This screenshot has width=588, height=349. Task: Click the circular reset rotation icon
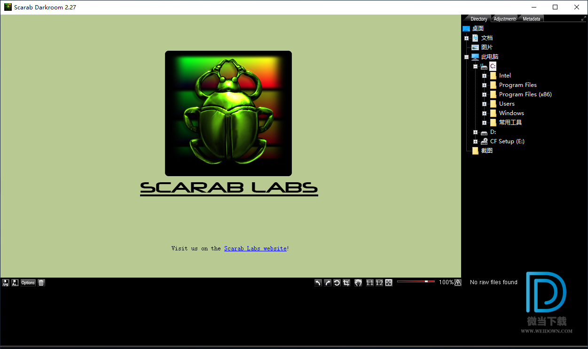point(337,282)
